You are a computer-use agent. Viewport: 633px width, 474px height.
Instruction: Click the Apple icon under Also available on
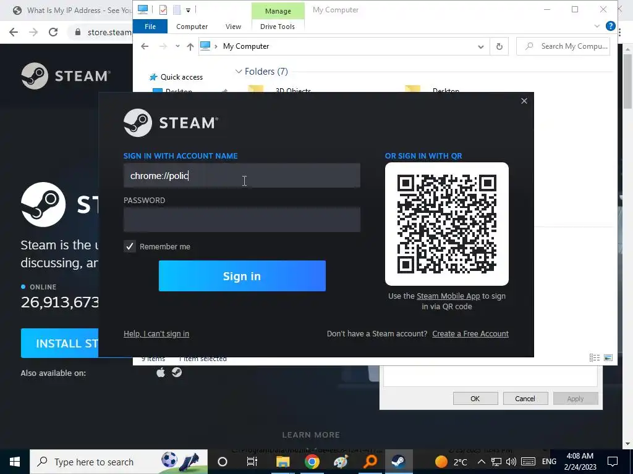(161, 372)
